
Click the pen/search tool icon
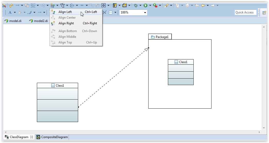pos(166,5)
